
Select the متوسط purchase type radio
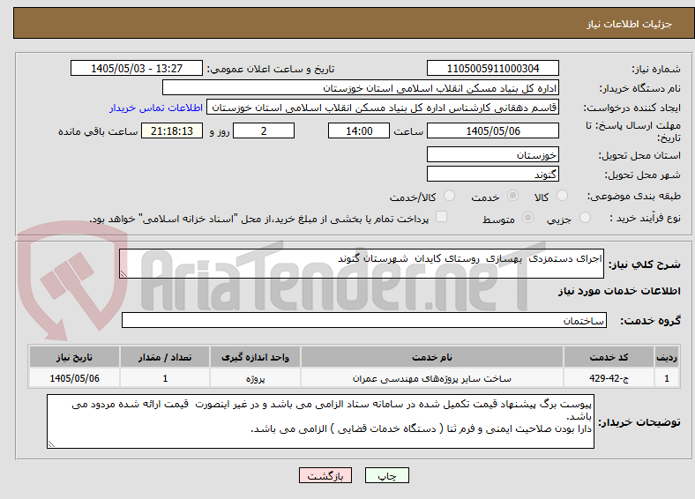pyautogui.click(x=527, y=217)
